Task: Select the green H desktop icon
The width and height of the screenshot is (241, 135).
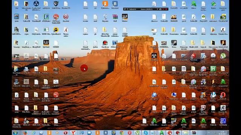Action: click(213, 69)
